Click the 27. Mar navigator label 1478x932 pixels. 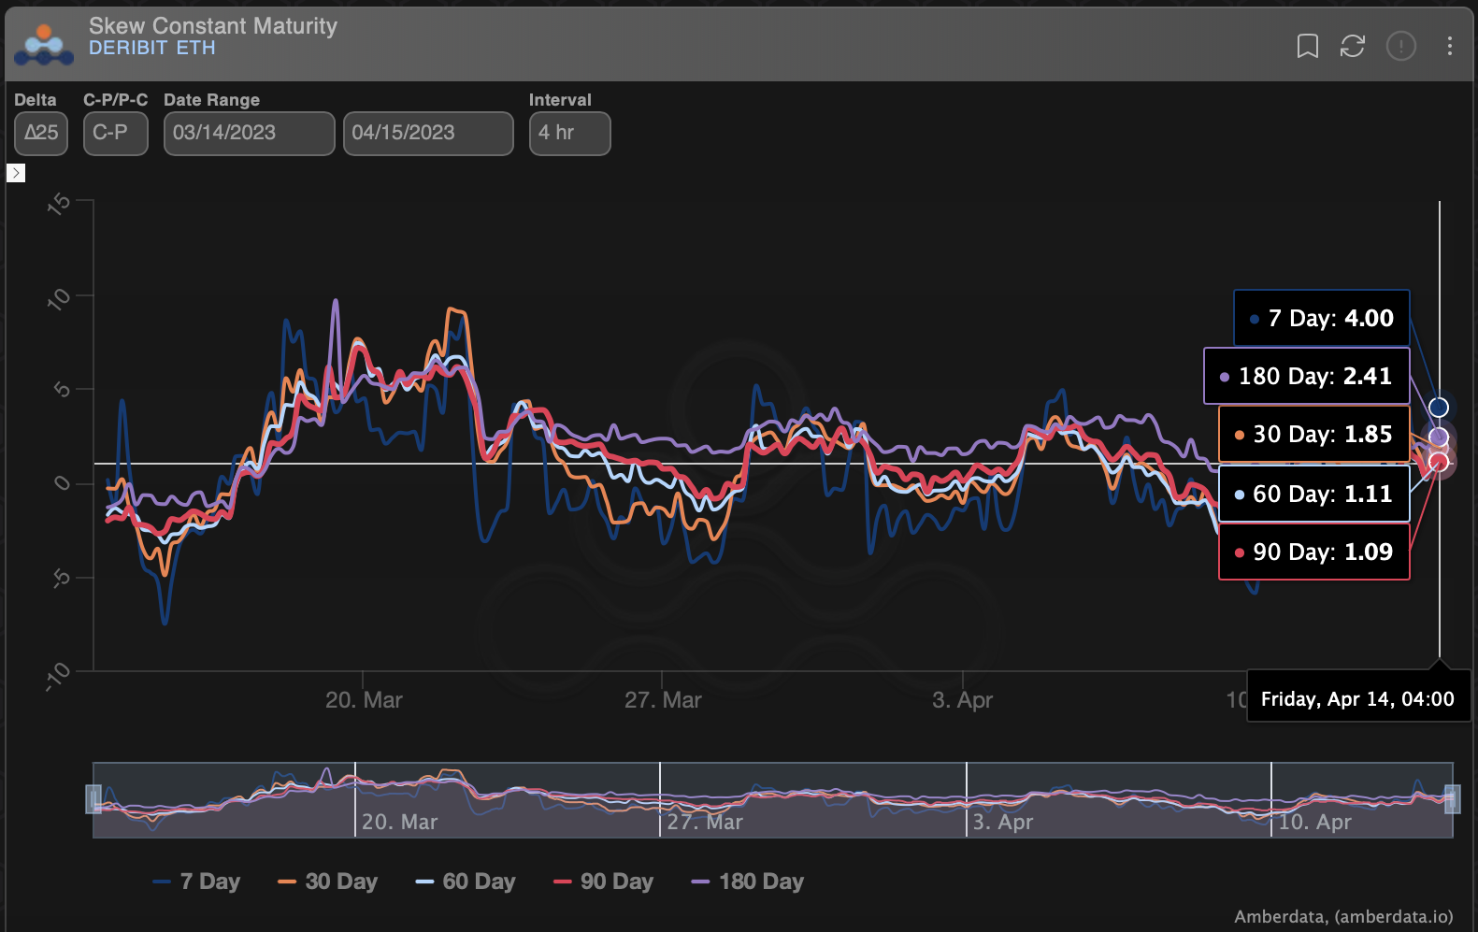coord(705,823)
